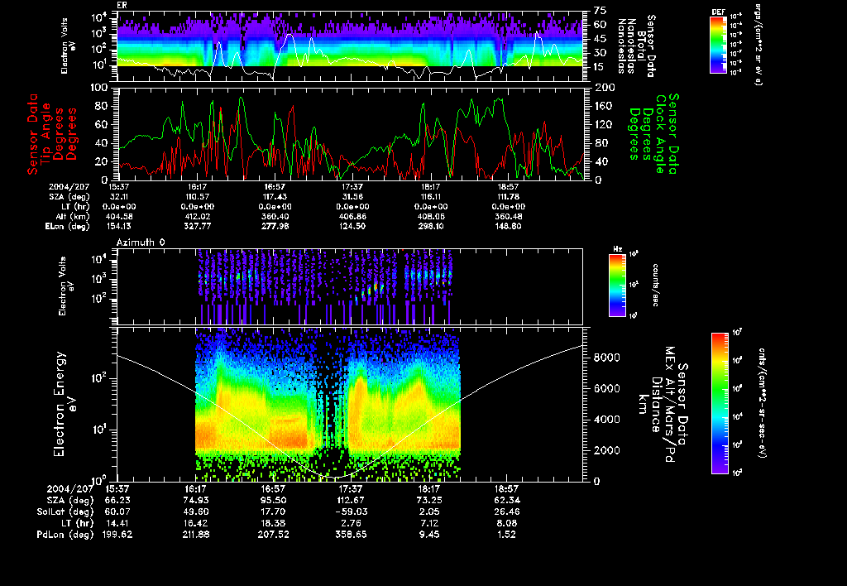Click the green 'Clock Angle' axis label
This screenshot has height=586, width=847.
pos(661,133)
